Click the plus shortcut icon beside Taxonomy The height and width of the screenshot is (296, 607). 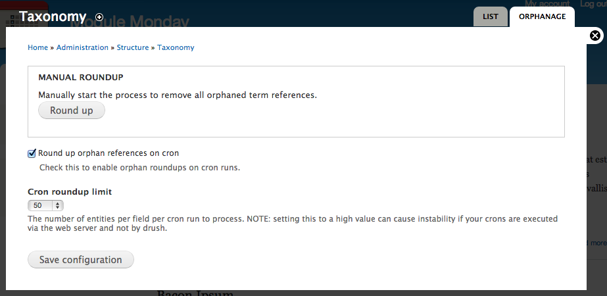click(99, 17)
